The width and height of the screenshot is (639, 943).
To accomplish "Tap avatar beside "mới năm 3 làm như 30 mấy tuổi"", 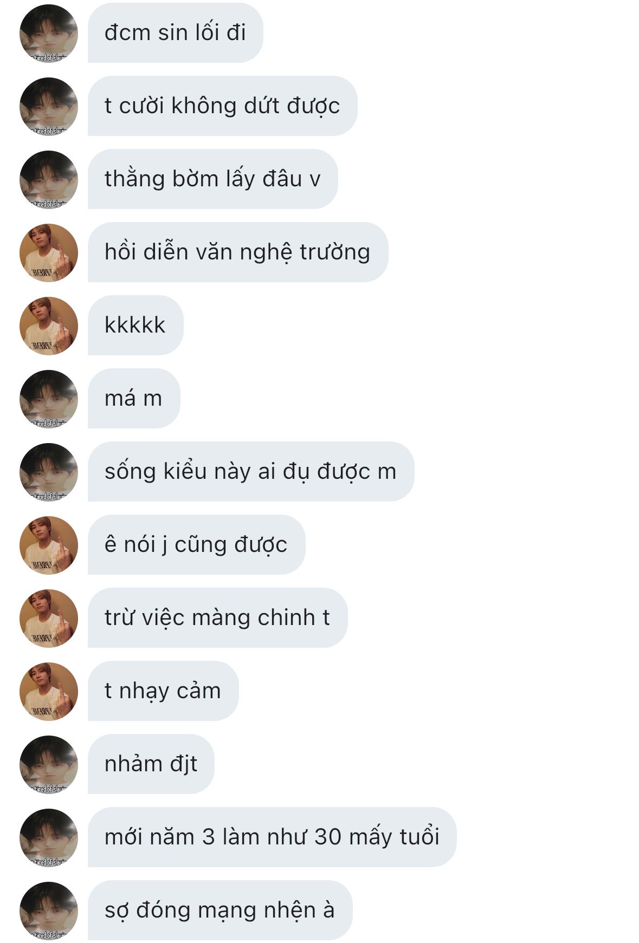I will 49,837.
